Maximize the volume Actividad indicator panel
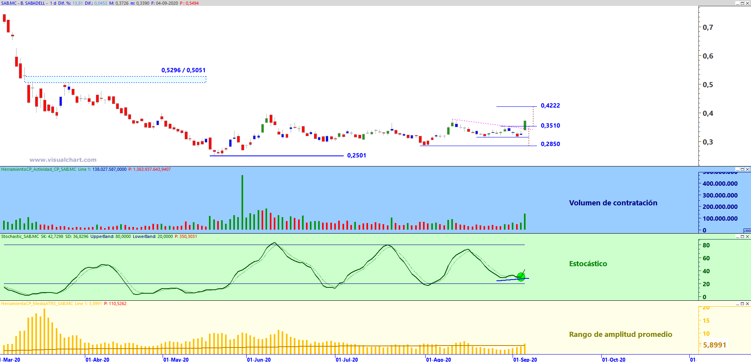This screenshot has width=751, height=362. tap(742, 169)
